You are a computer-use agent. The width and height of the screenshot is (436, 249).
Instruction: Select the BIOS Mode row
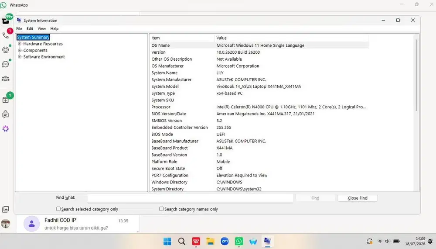click(259, 134)
